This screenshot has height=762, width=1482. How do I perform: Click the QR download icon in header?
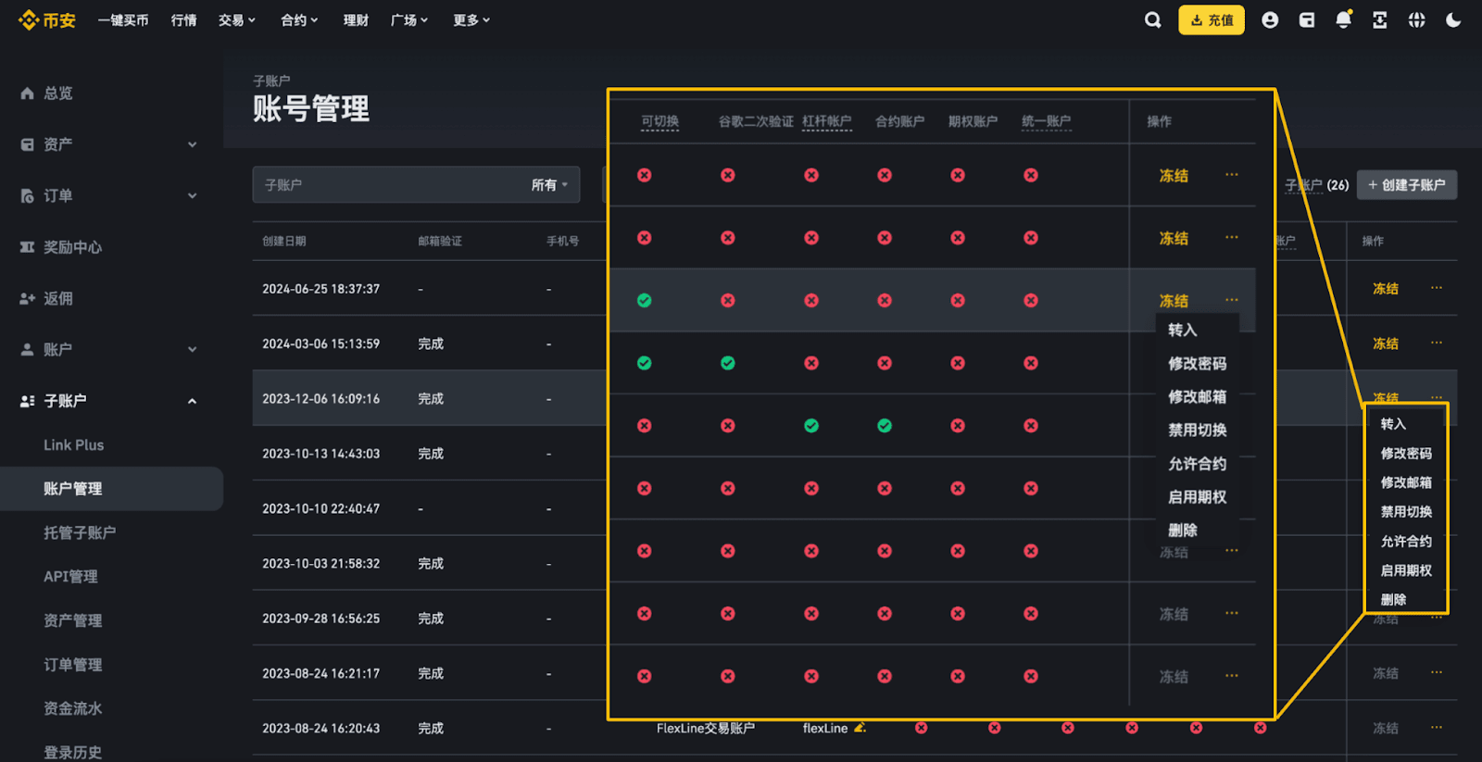(1379, 20)
